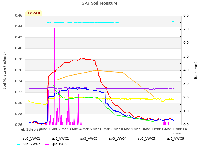The image size is (200, 150).
Task: Select the sp3_VWC3 legend label
Action: tap(89, 139)
